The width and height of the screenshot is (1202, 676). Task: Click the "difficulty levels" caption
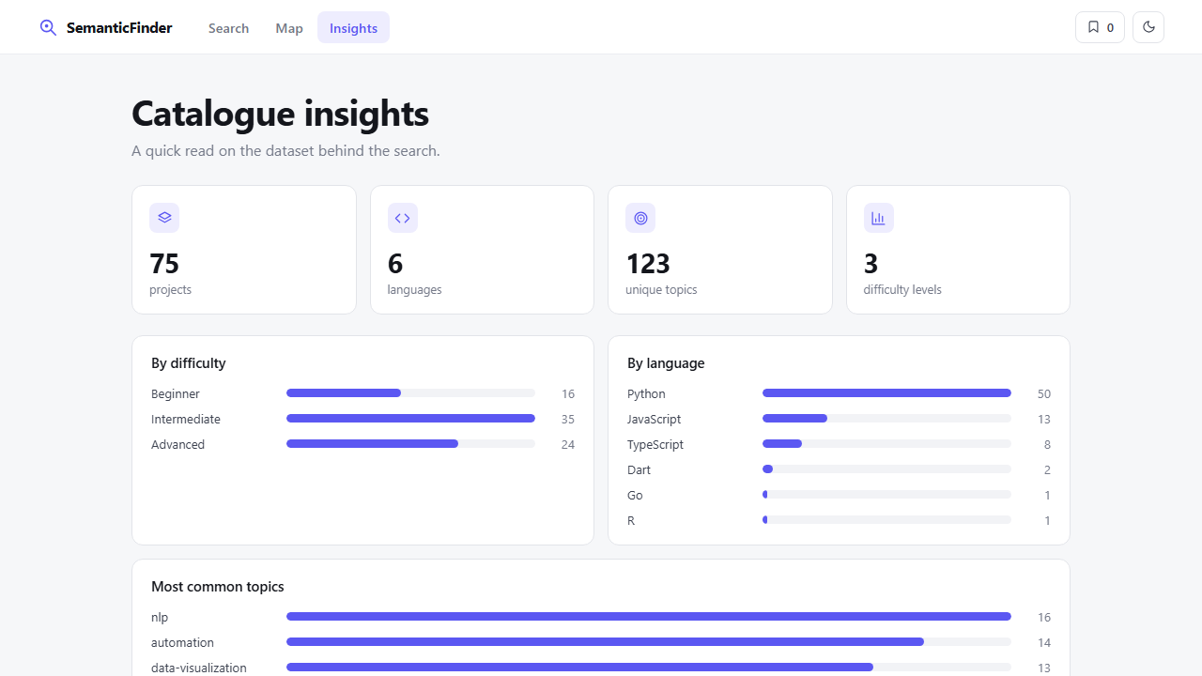902,290
